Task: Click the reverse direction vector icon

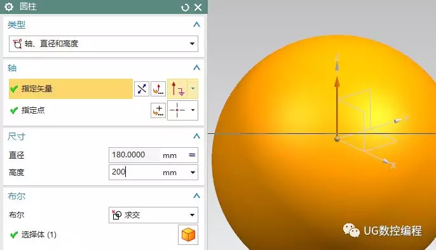Action: tap(142, 89)
